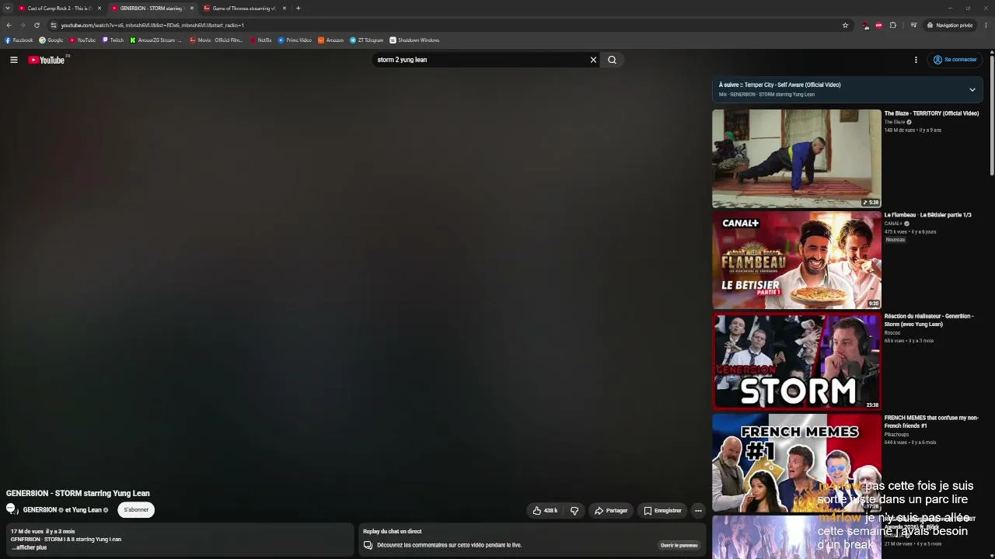Viewport: 995px width, 559px height.
Task: Close the Game of Thrones streaming tab
Action: pyautogui.click(x=285, y=9)
